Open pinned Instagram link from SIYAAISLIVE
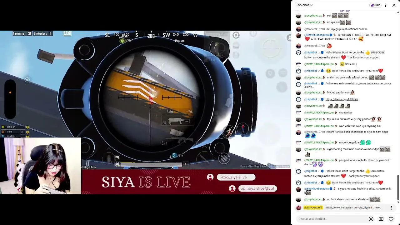 click(x=349, y=207)
